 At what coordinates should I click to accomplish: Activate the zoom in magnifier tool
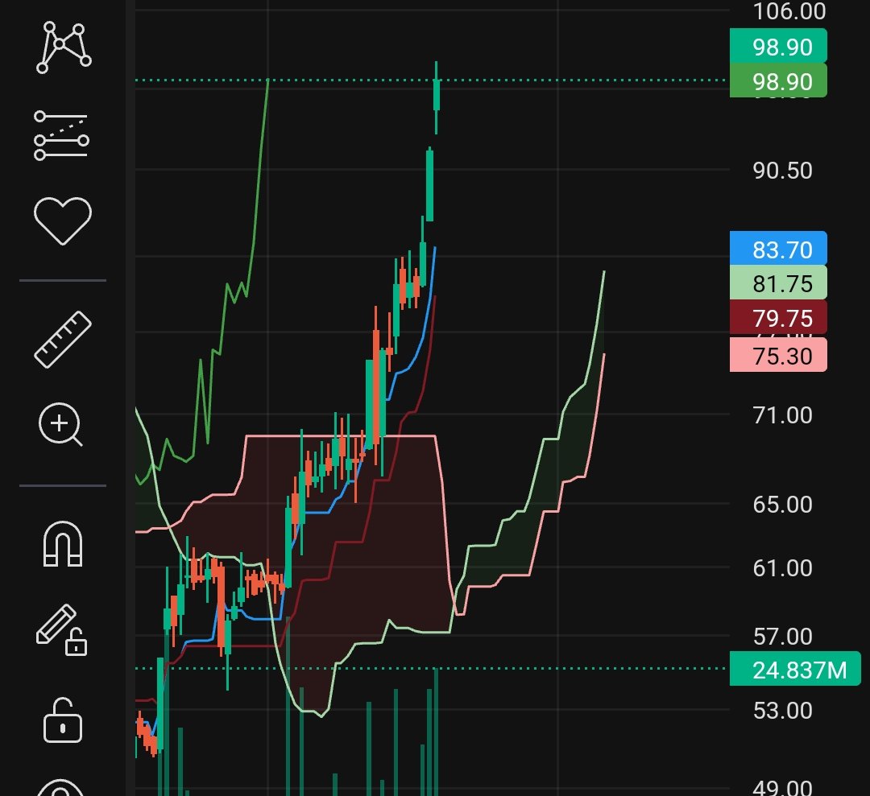tap(60, 425)
